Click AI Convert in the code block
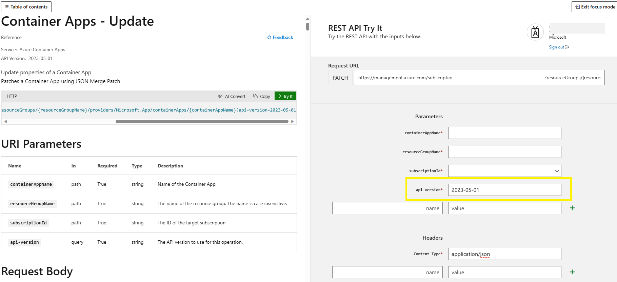The image size is (617, 282). click(x=232, y=96)
